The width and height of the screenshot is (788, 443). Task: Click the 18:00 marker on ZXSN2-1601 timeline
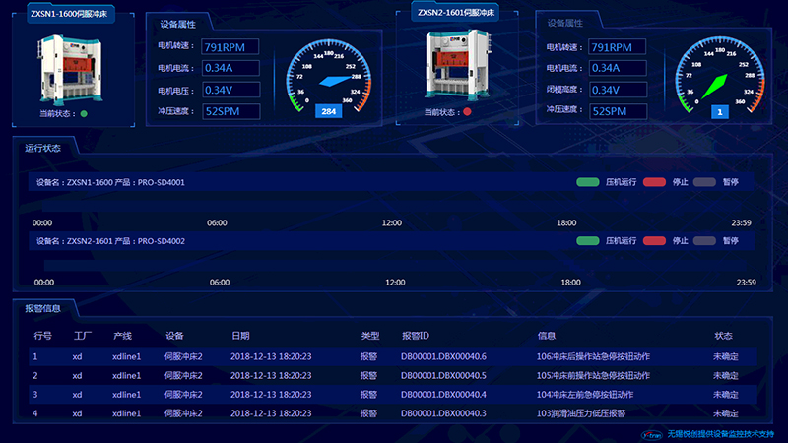[570, 283]
